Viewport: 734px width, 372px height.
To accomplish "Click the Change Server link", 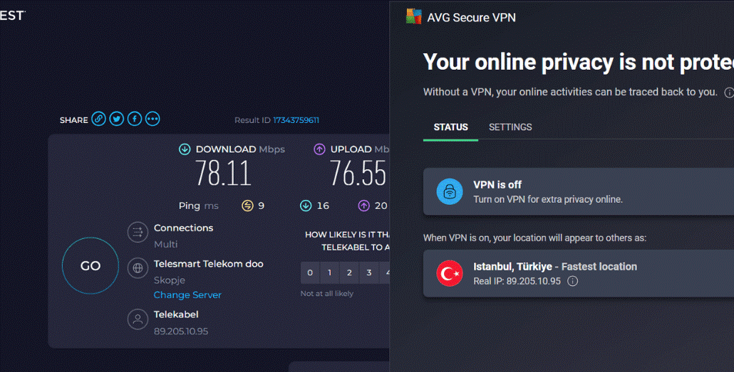I will click(x=187, y=295).
